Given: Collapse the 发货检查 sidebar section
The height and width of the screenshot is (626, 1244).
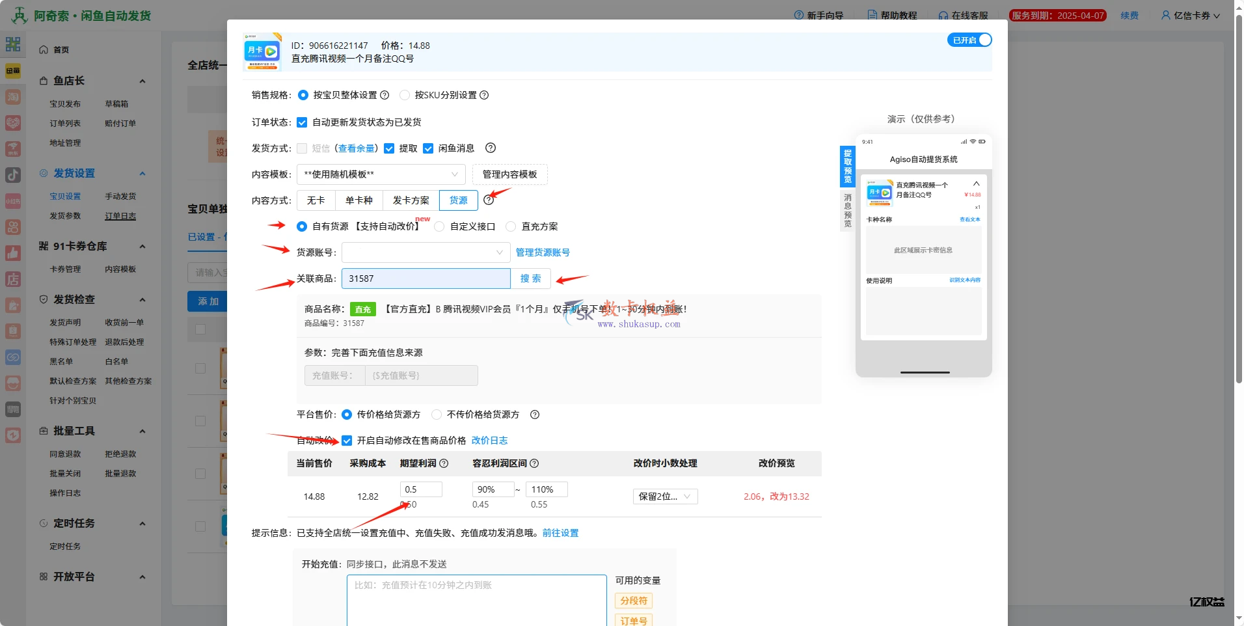Looking at the screenshot, I should (x=142, y=300).
